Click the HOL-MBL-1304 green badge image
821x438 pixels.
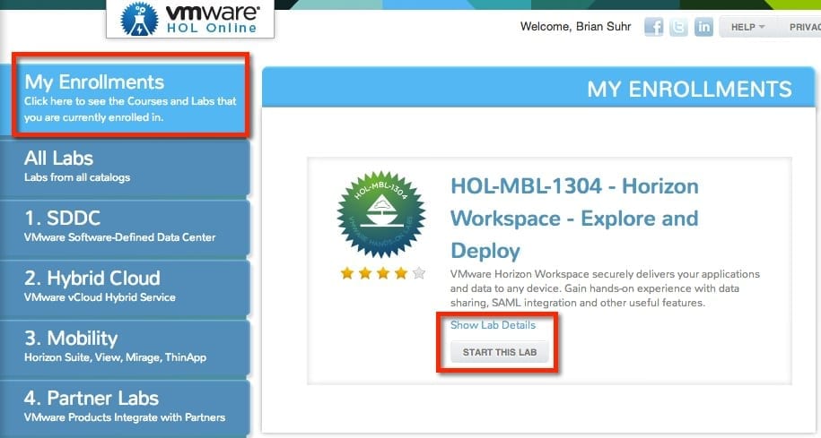[381, 215]
